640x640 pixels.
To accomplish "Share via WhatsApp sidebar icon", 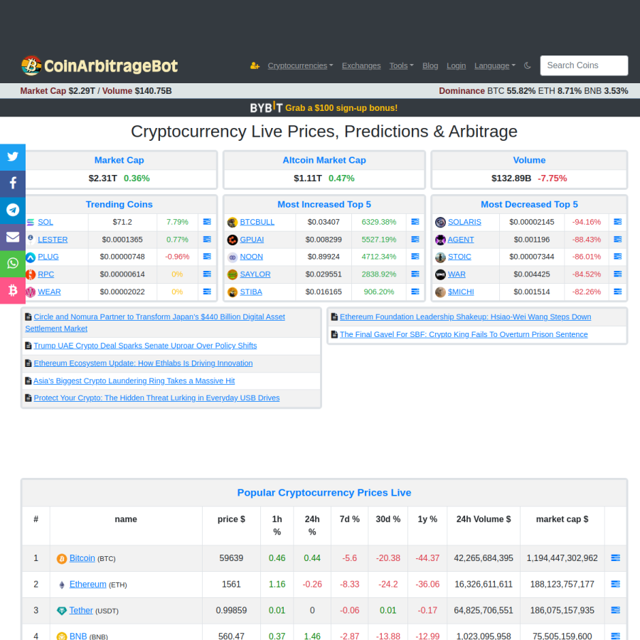I will coord(13,264).
